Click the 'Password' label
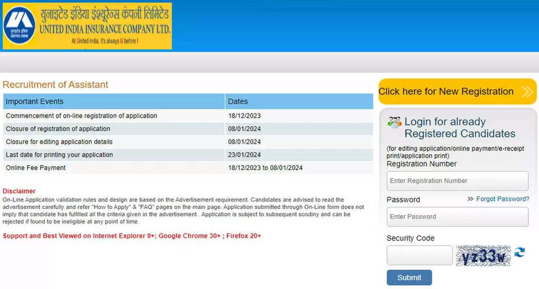This screenshot has height=289, width=539. [403, 200]
